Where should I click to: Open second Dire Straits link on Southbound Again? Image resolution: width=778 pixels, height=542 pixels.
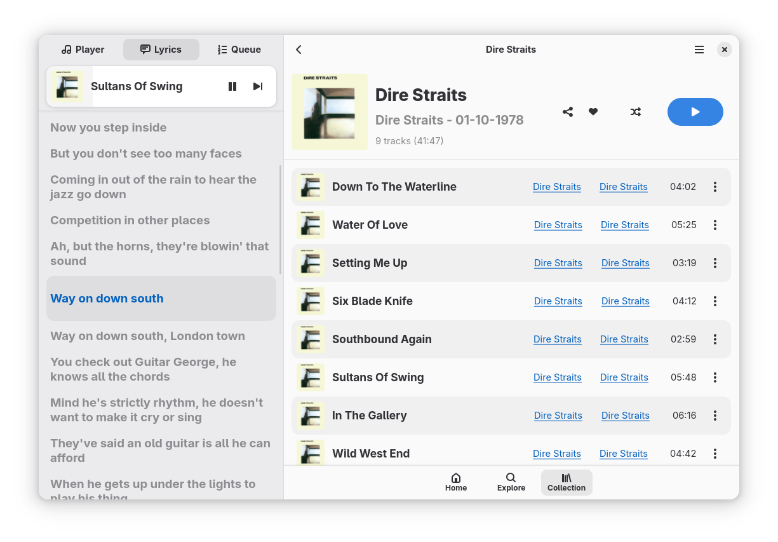(624, 339)
